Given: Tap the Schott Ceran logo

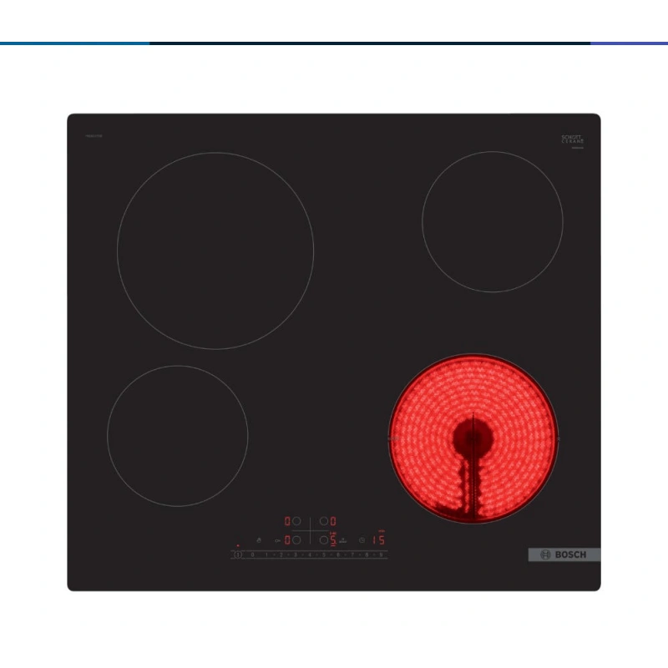Looking at the screenshot, I should coord(572,139).
